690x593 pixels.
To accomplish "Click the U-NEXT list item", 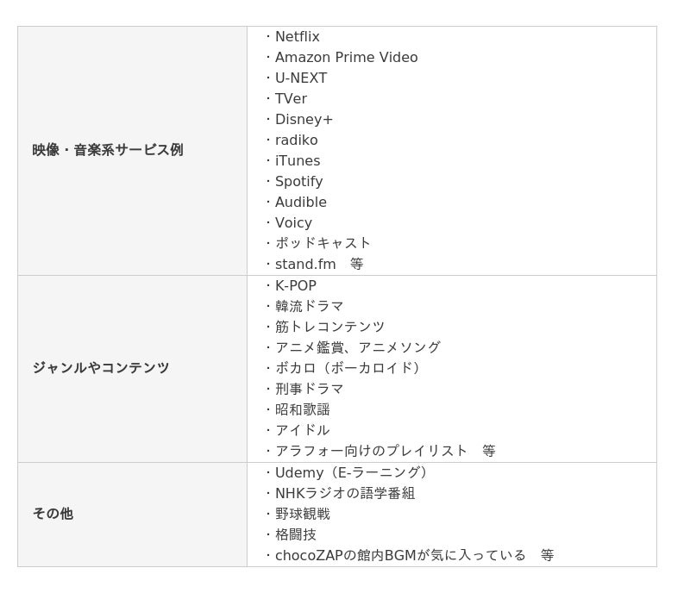I will tap(301, 78).
